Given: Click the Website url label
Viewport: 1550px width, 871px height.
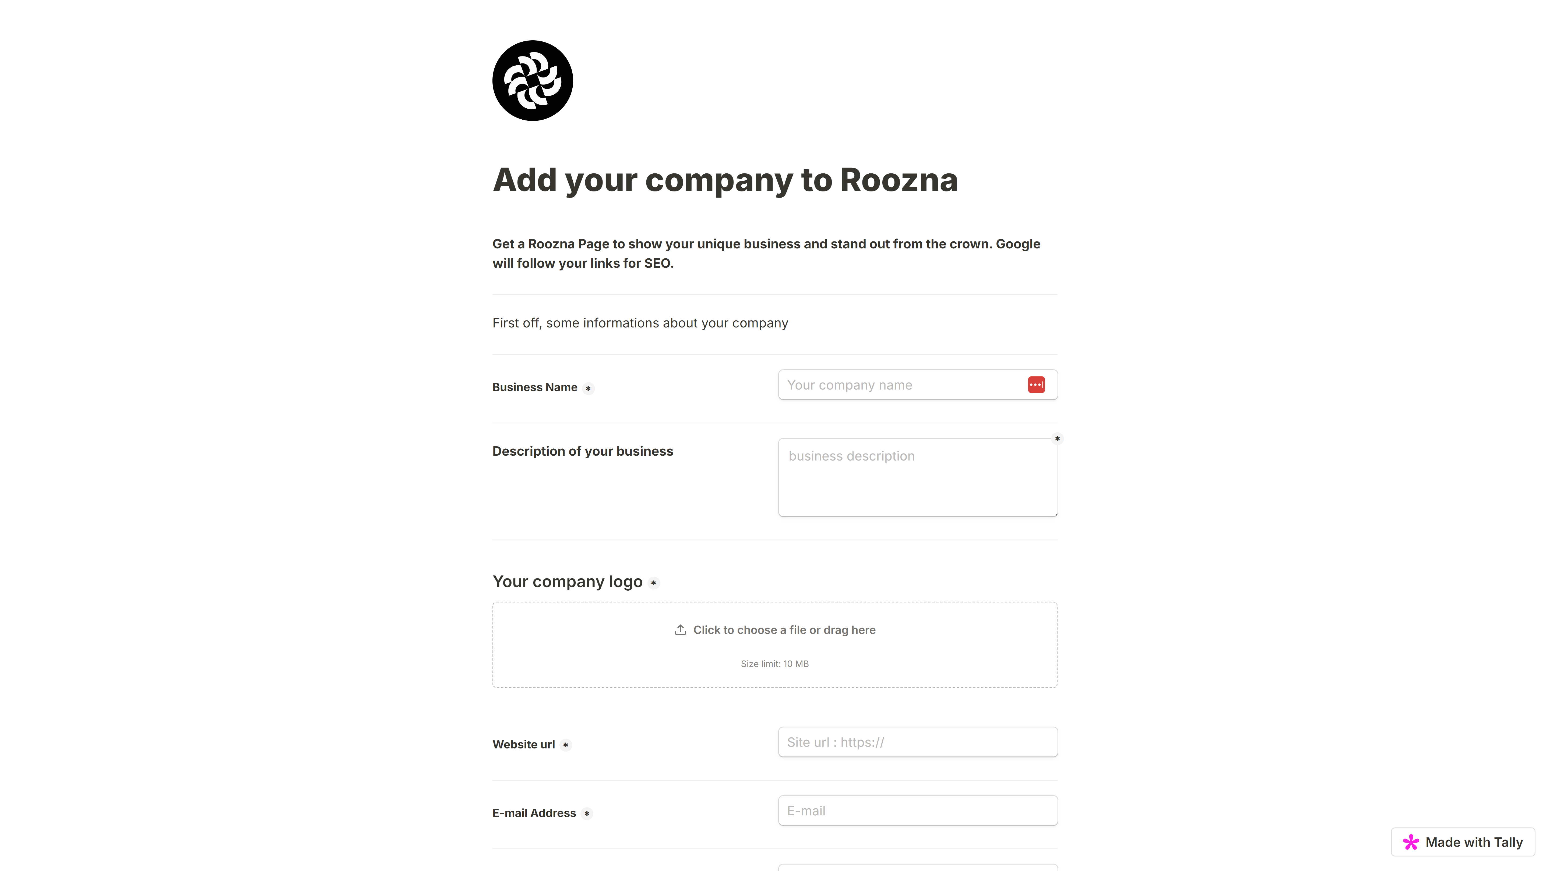Looking at the screenshot, I should click(x=523, y=745).
